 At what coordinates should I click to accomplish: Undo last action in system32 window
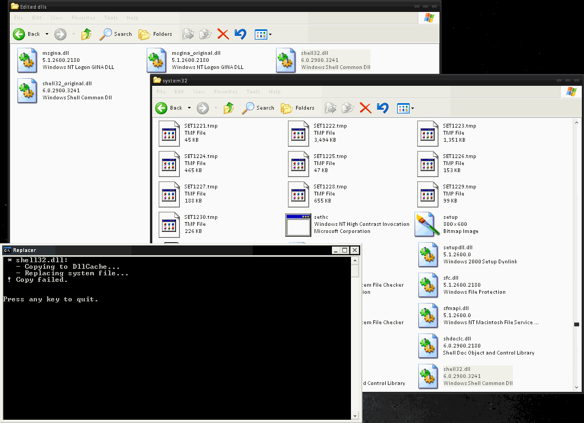pyautogui.click(x=383, y=108)
